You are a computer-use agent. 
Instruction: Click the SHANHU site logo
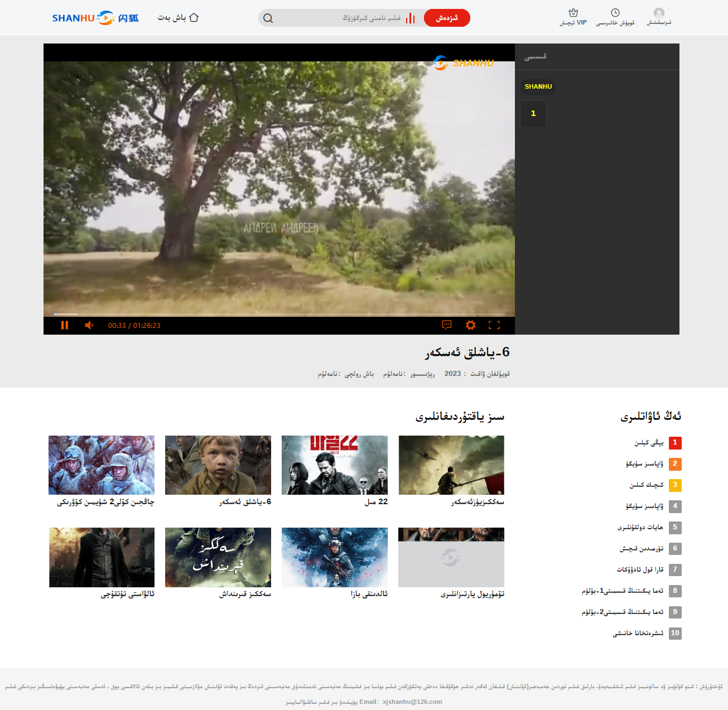click(x=95, y=18)
